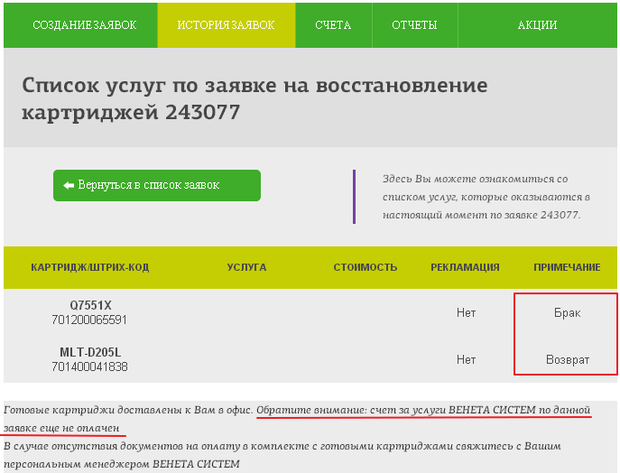Click barcode 701200065591
This screenshot has width=620, height=473.
tap(89, 320)
